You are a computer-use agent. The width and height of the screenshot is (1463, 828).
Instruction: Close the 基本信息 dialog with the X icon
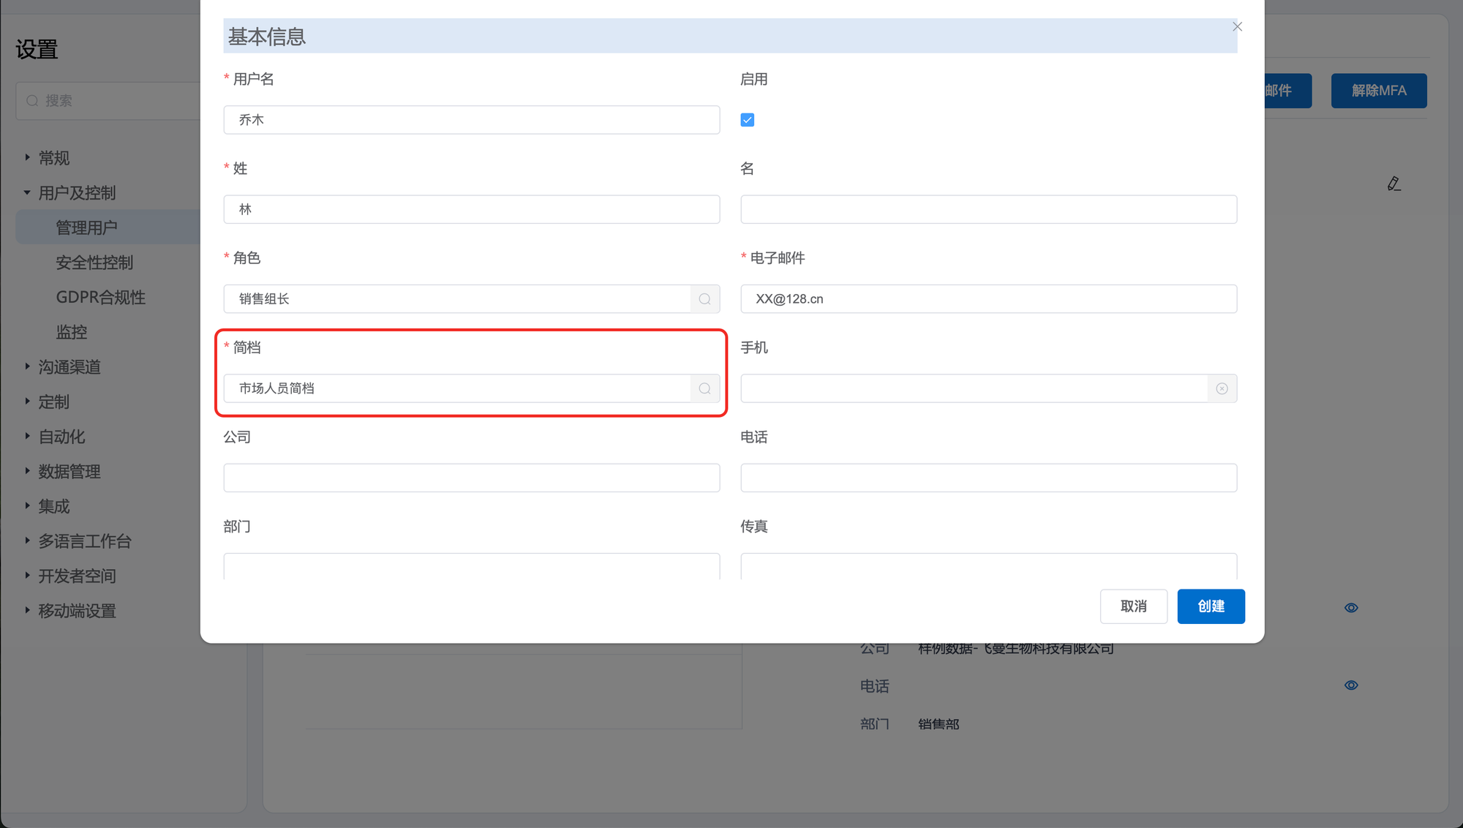(1237, 27)
